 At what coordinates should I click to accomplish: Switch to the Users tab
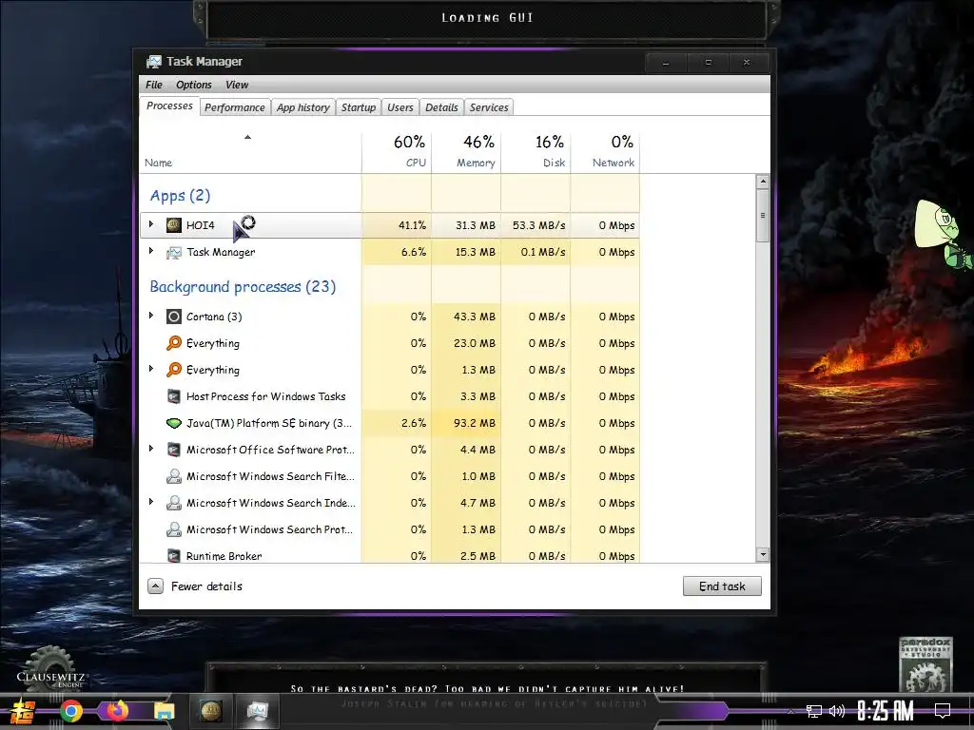400,107
